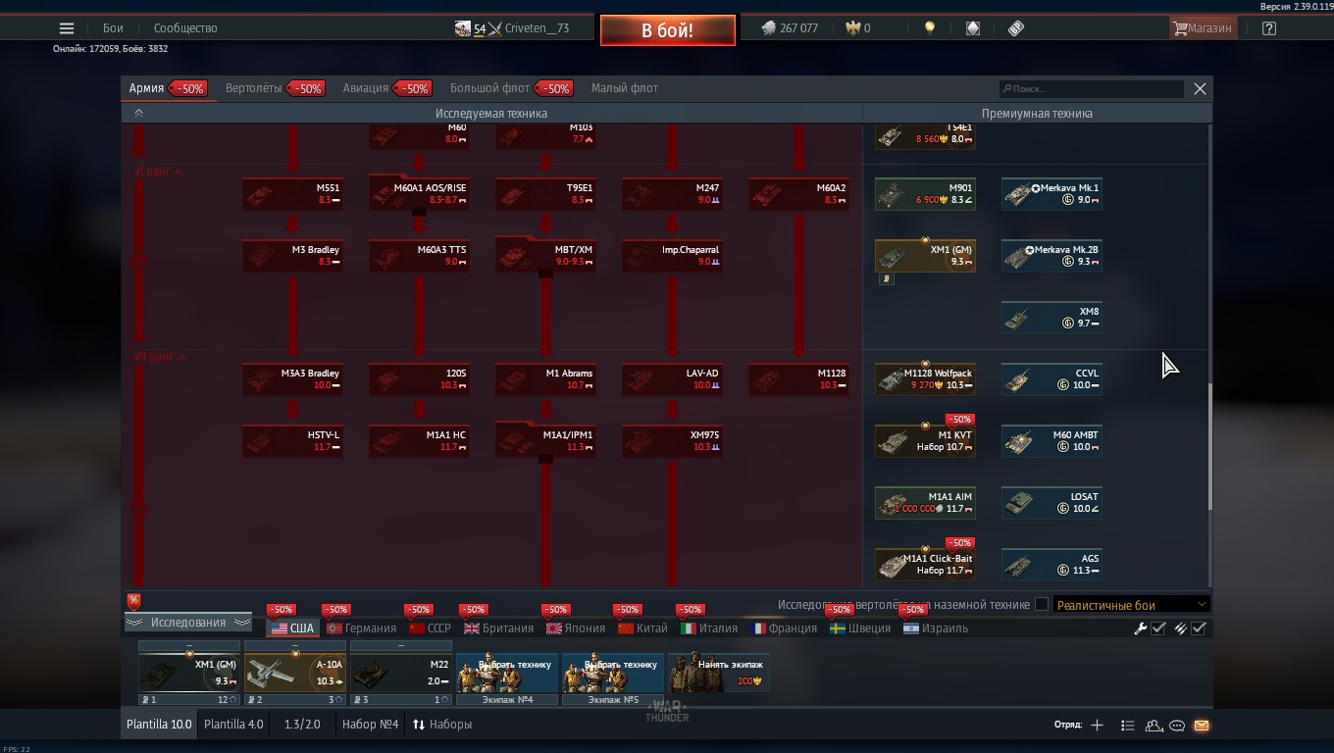Switch to the Малый флот tab
The image size is (1334, 753).
[625, 88]
